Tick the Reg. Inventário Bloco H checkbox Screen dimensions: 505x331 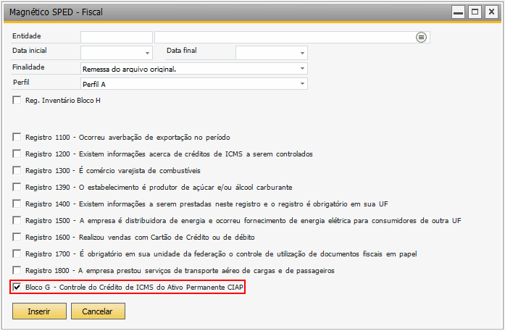(x=17, y=100)
